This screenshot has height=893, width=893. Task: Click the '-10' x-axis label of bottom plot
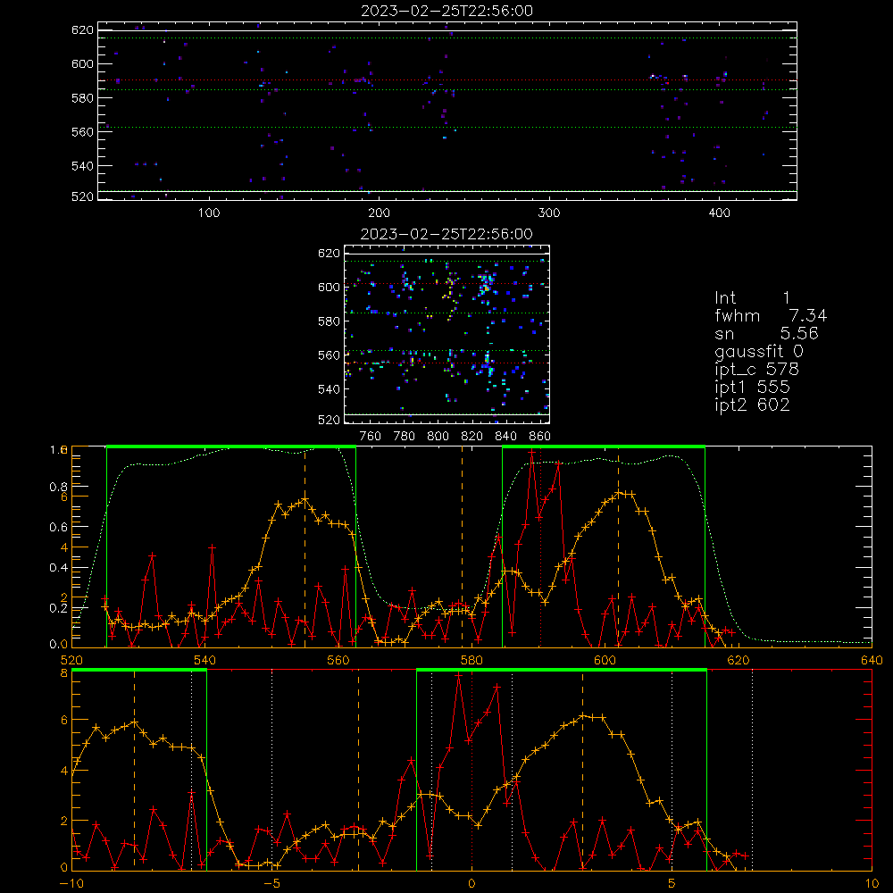(71, 884)
